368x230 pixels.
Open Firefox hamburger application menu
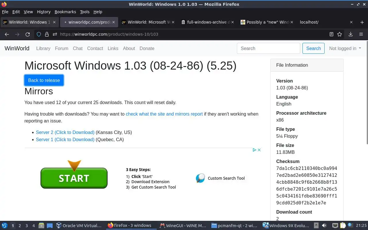point(361,34)
